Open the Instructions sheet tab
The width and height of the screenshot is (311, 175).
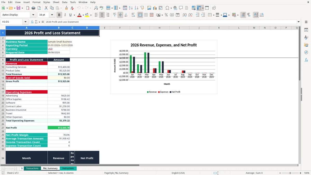point(68,168)
